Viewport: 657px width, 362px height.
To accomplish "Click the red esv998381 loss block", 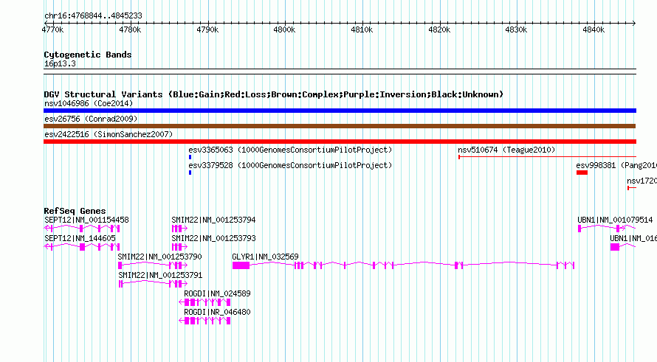I will tap(582, 173).
